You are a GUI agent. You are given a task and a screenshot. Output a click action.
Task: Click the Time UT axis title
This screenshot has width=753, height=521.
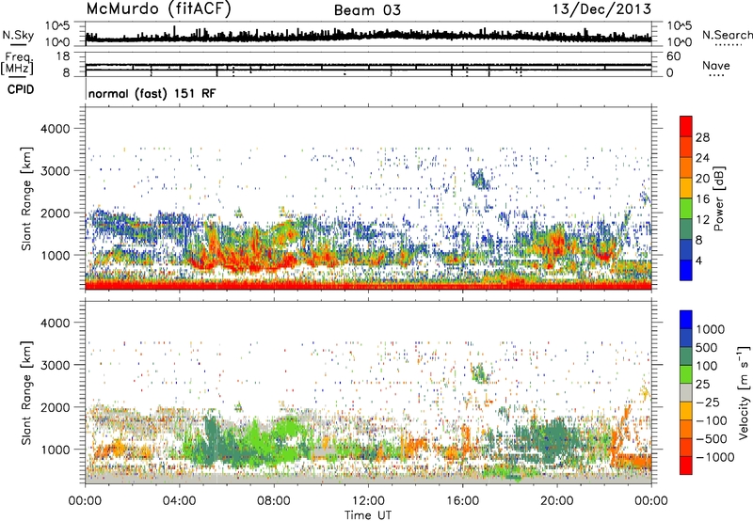coord(368,515)
